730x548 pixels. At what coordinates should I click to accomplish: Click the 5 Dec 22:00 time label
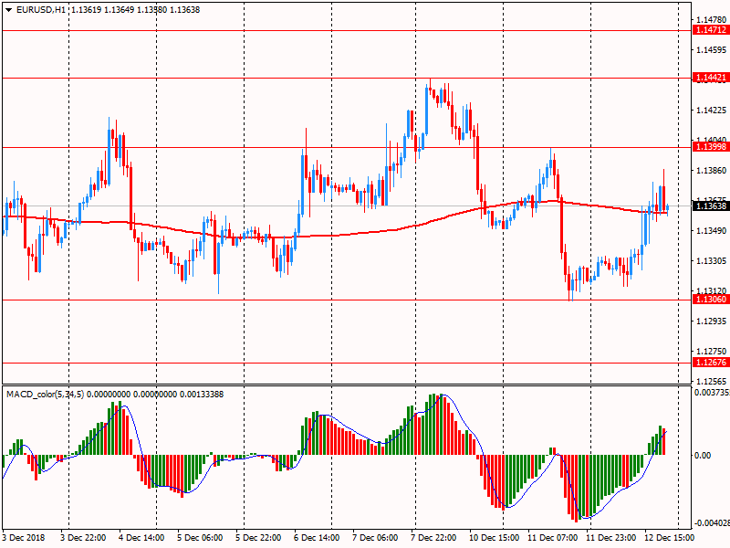258,538
